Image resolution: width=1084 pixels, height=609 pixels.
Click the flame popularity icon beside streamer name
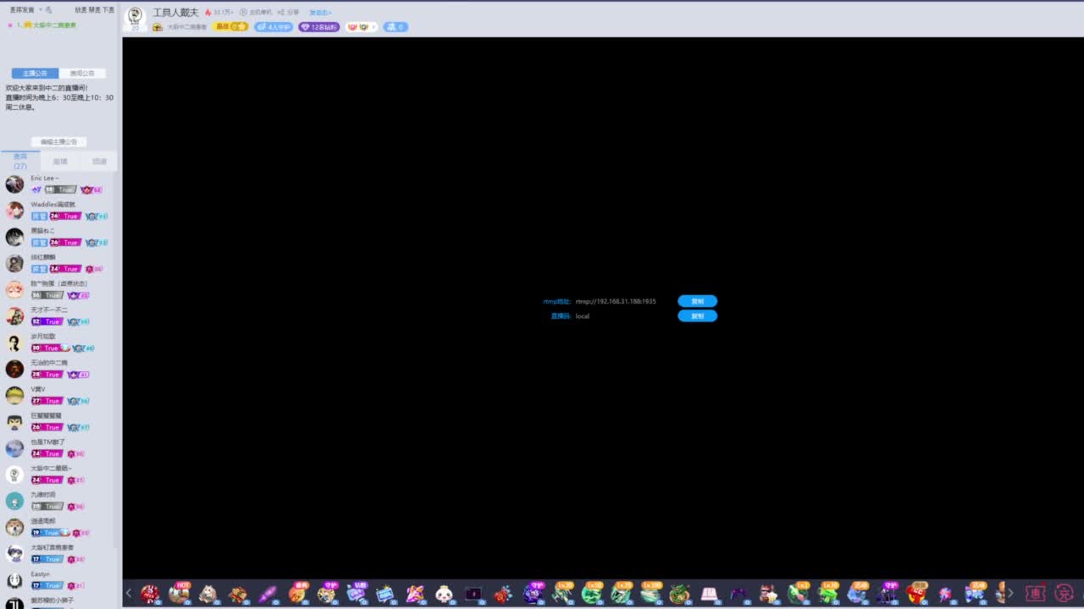tap(207, 13)
